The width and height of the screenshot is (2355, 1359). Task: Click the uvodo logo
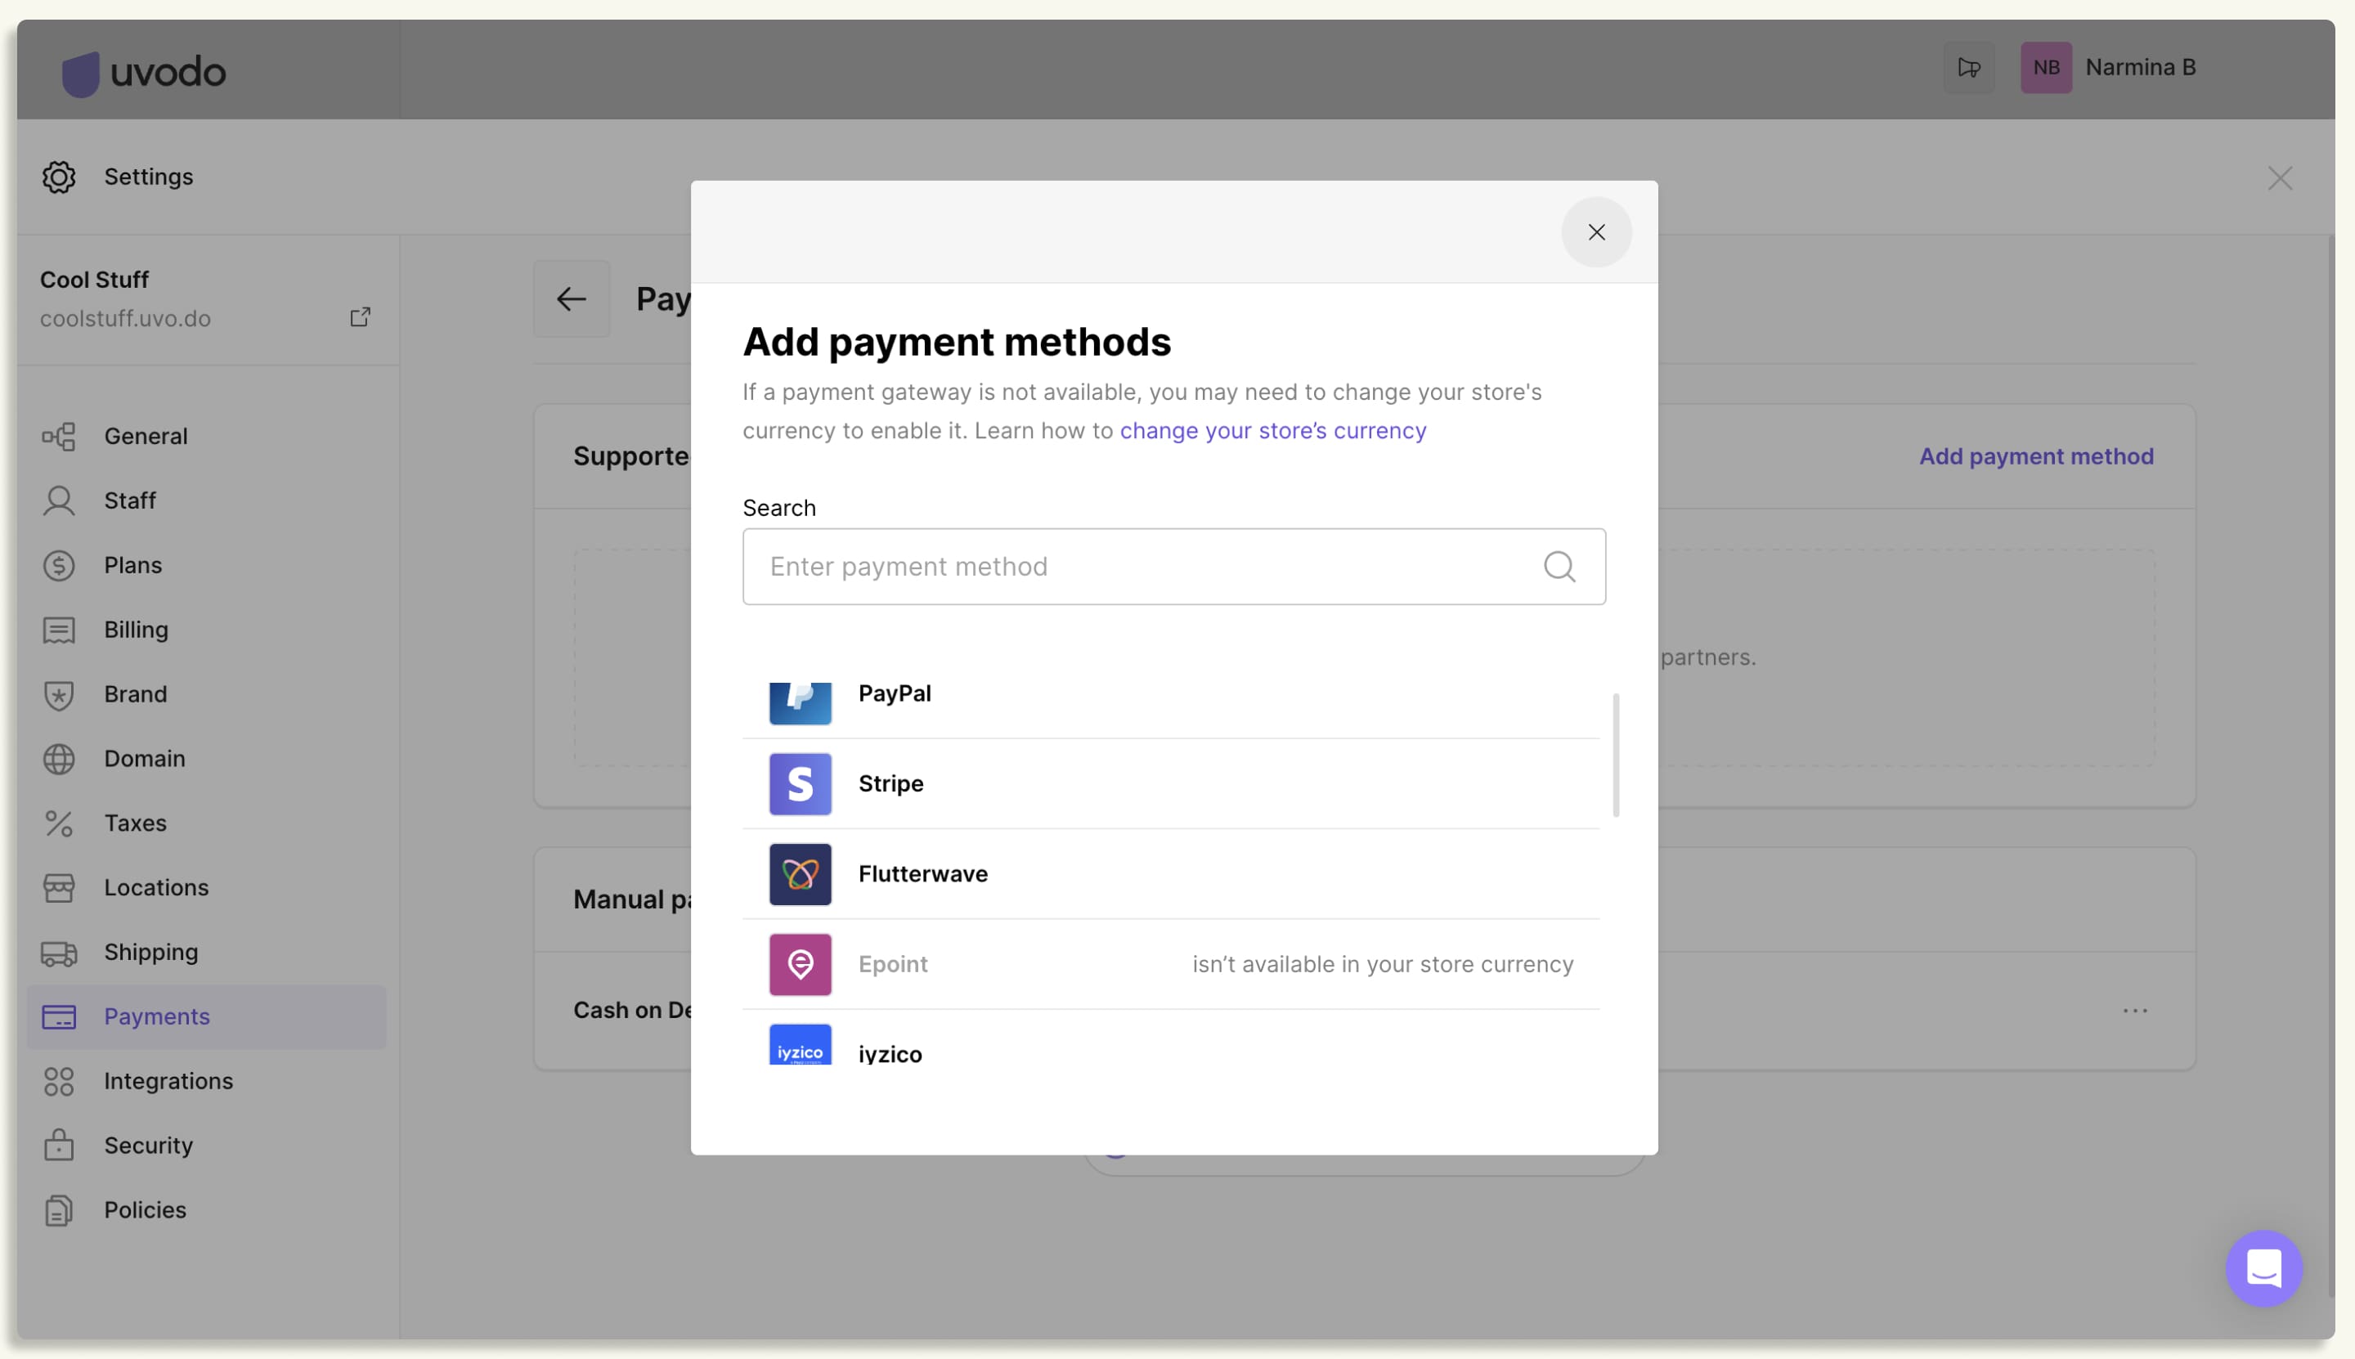(x=144, y=73)
